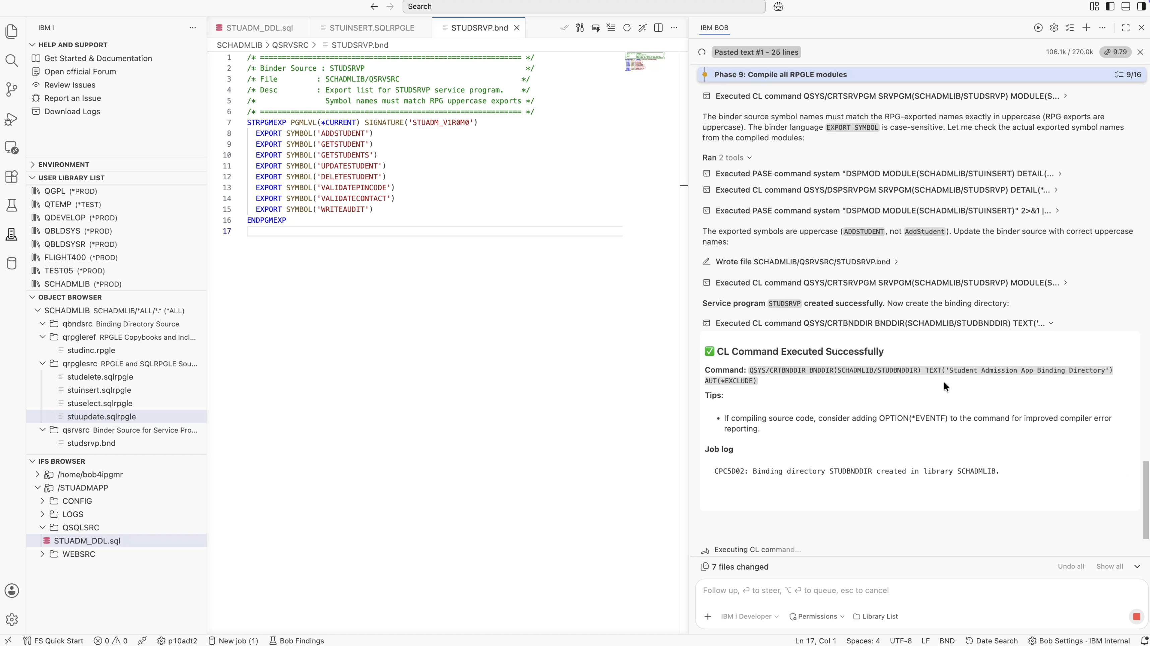Open official Forum link
Screen dimensions: 1150x646
(x=80, y=72)
